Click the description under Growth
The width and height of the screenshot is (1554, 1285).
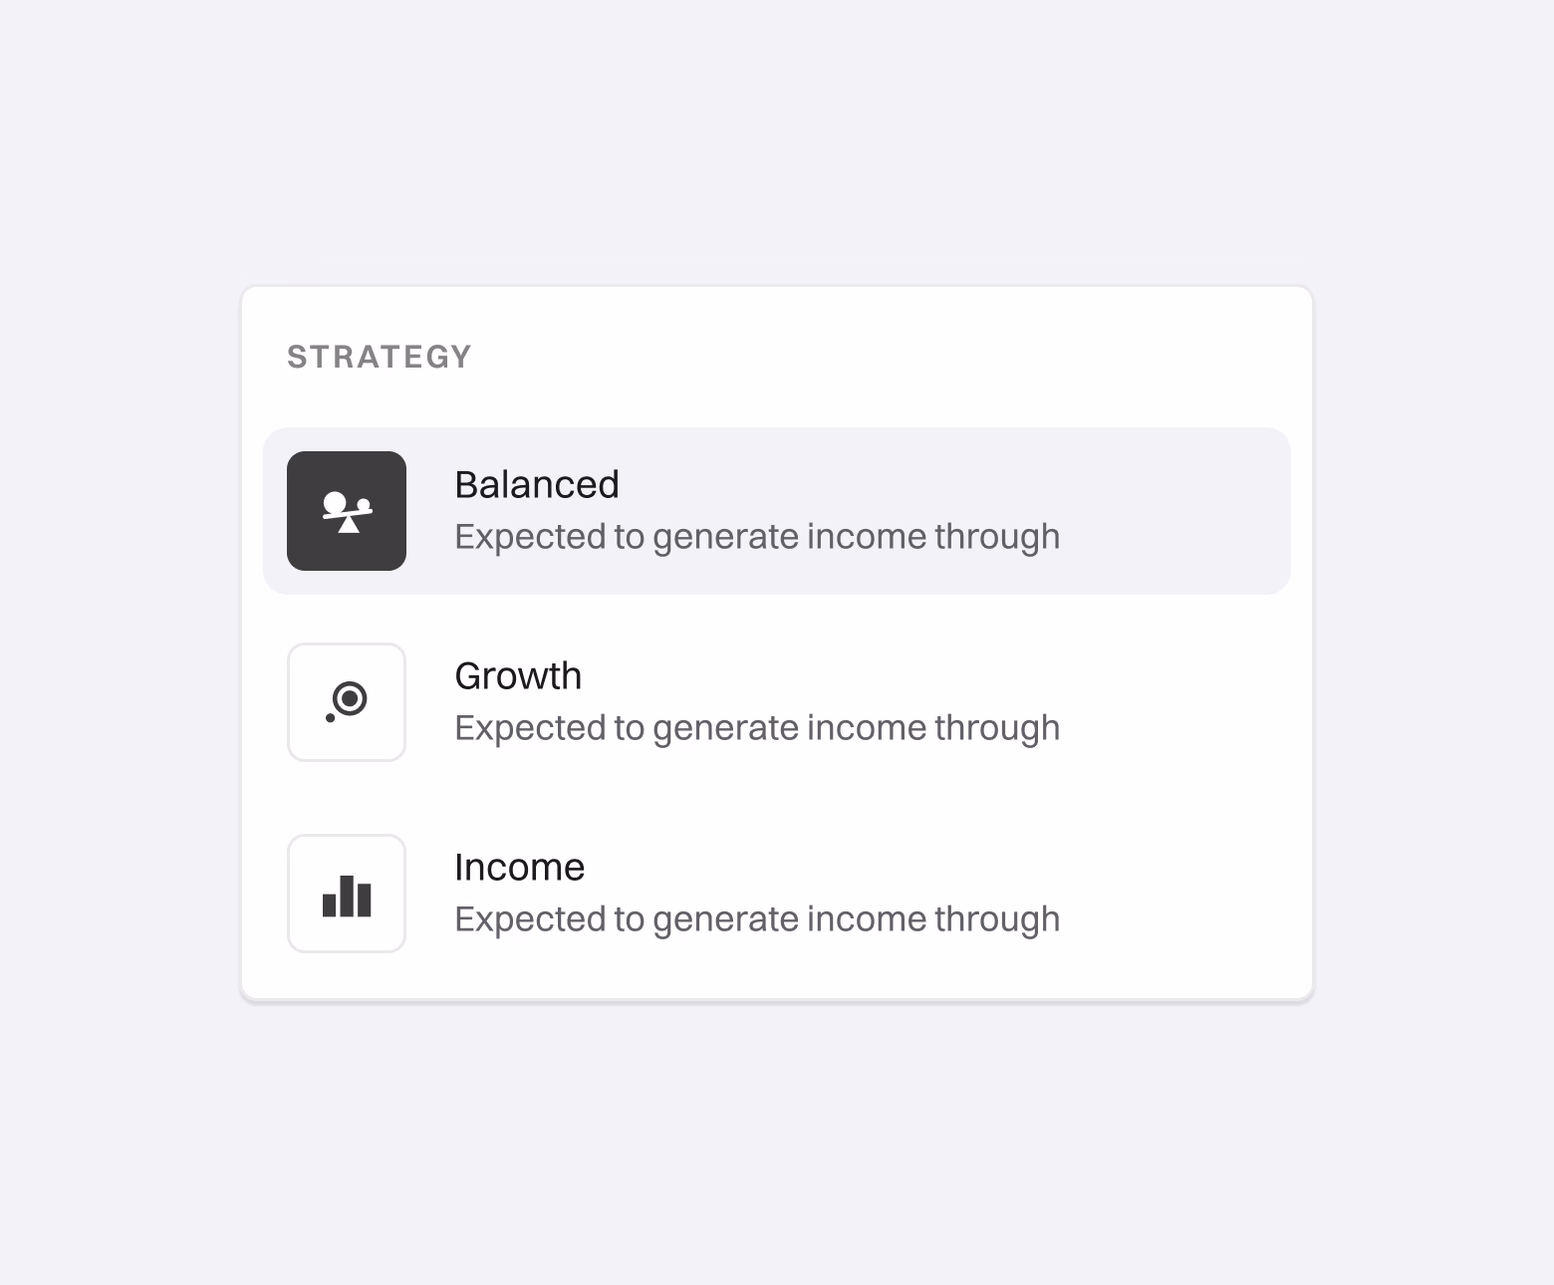757,727
